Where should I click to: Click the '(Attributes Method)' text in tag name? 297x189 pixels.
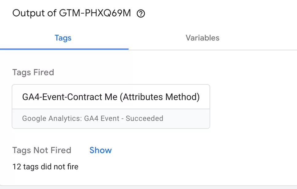coord(160,97)
